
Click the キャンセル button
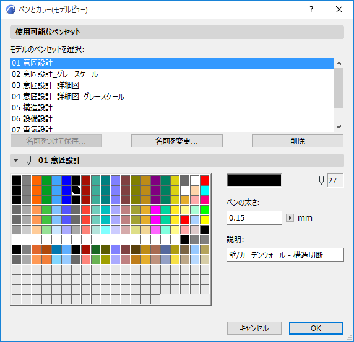coord(254,328)
